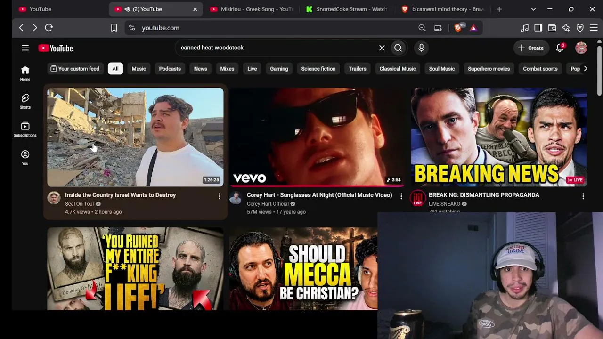
Task: Select the Classical Music chip
Action: [x=398, y=69]
